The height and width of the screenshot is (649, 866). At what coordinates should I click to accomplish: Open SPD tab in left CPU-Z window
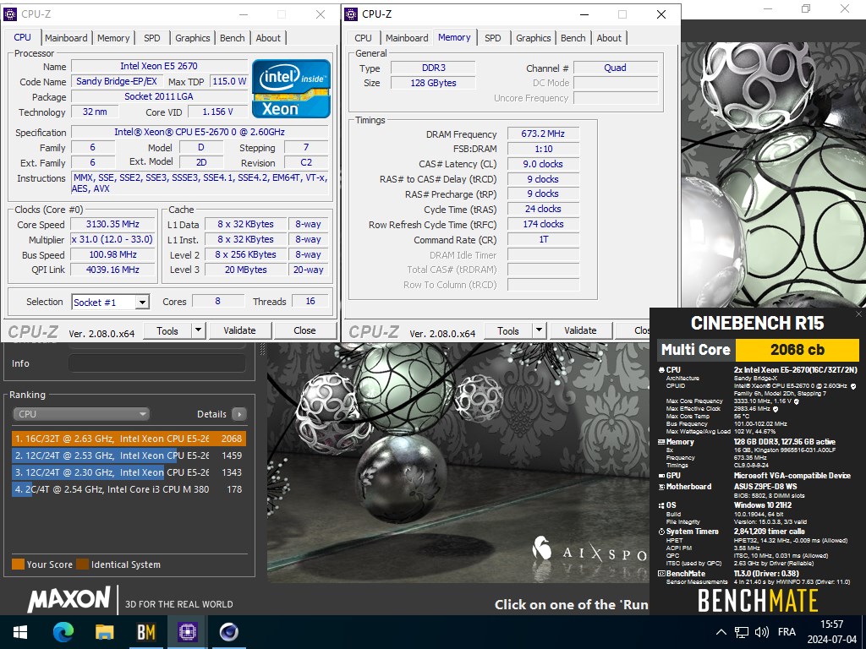coord(152,38)
